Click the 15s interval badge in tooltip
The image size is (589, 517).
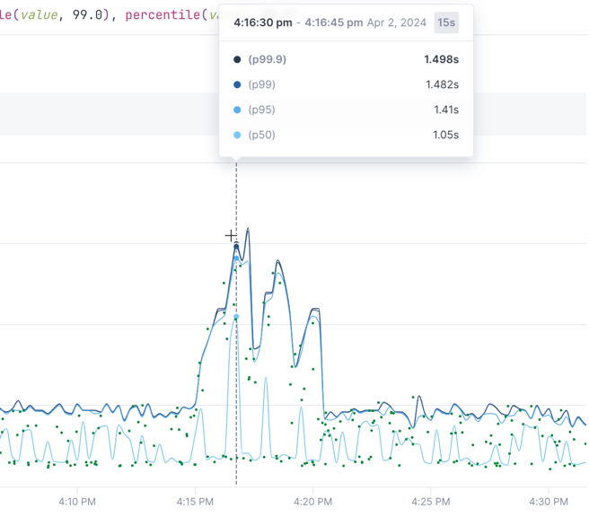(x=446, y=23)
